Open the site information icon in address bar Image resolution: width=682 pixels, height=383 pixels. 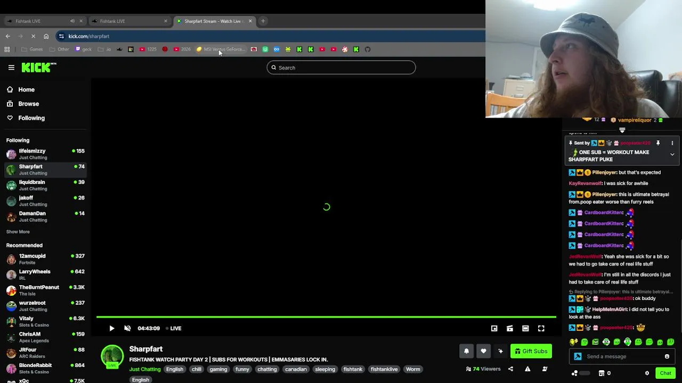click(x=62, y=36)
